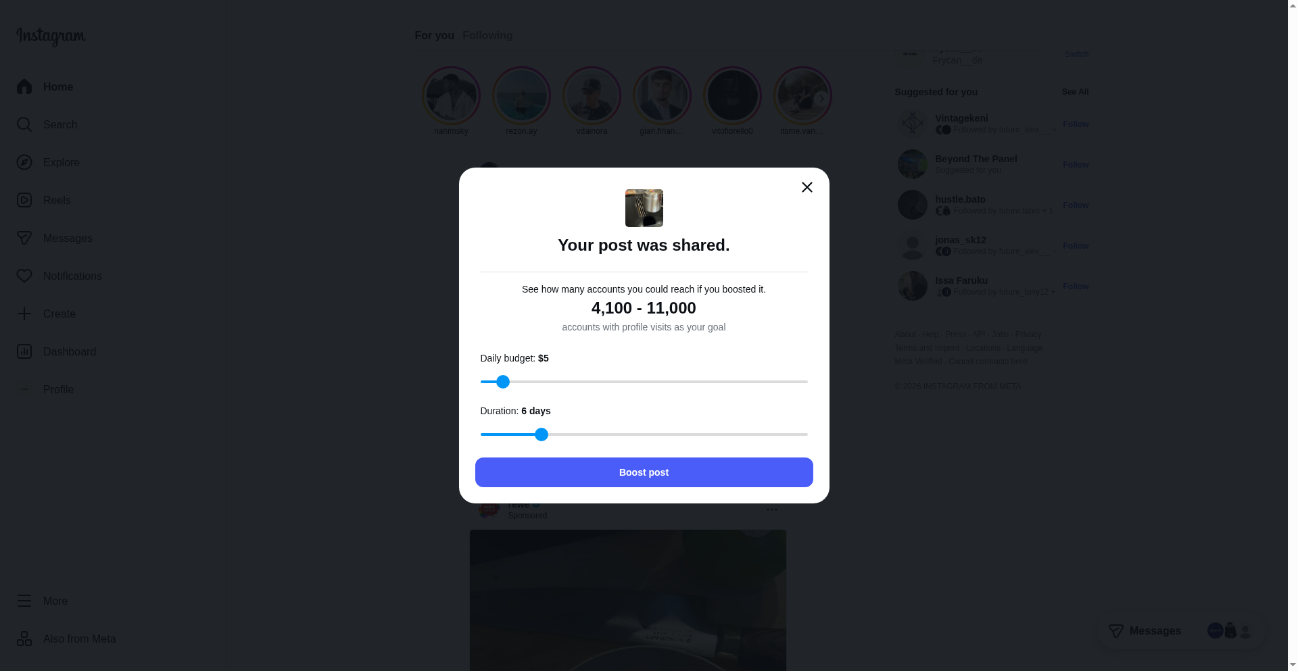Open the Explore compass icon

pyautogui.click(x=24, y=163)
